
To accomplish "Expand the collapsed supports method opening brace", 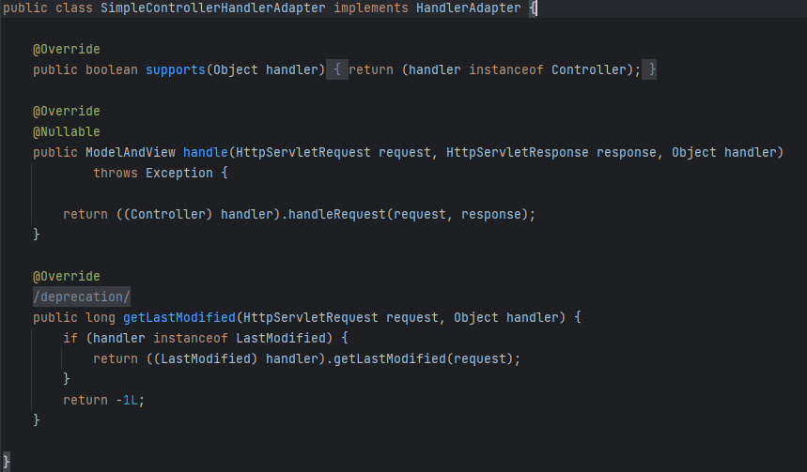I will [x=337, y=69].
